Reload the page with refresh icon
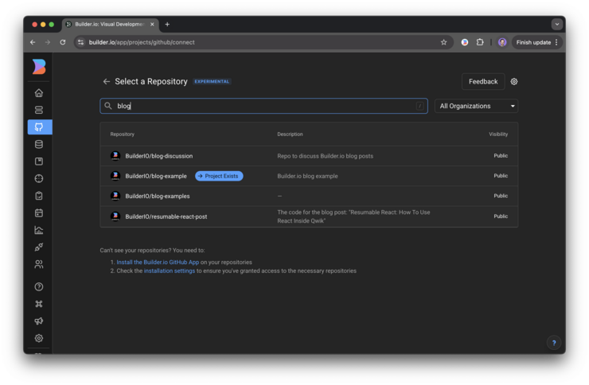The height and width of the screenshot is (385, 589). pyautogui.click(x=63, y=42)
